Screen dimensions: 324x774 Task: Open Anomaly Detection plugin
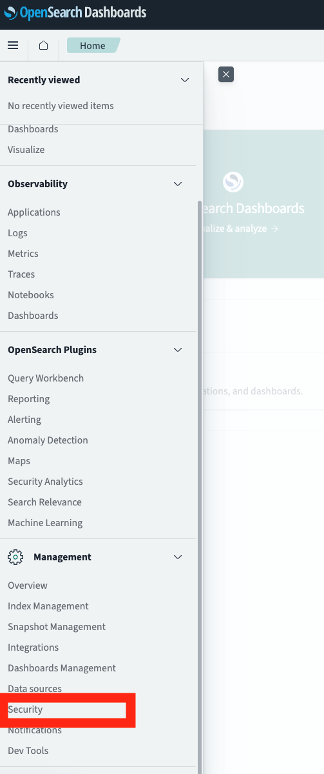[x=48, y=440]
